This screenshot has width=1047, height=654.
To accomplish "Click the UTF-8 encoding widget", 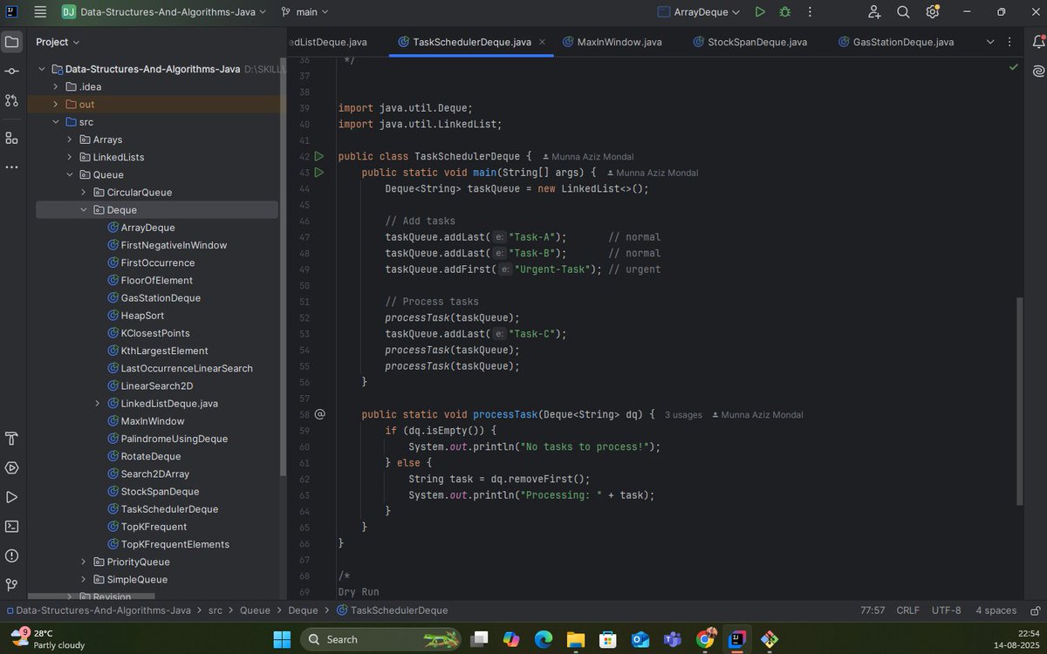I will pyautogui.click(x=946, y=610).
